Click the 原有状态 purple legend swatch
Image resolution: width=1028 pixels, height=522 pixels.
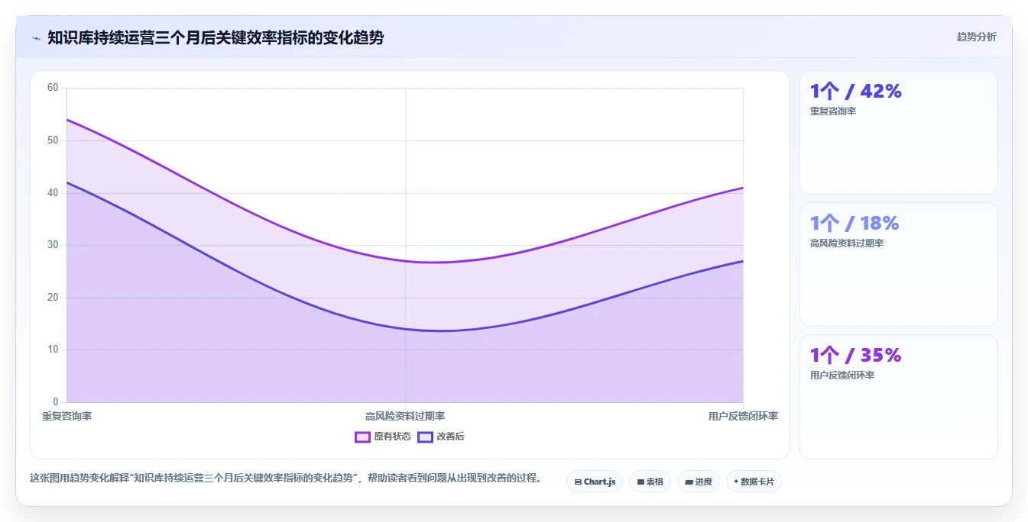tap(362, 437)
